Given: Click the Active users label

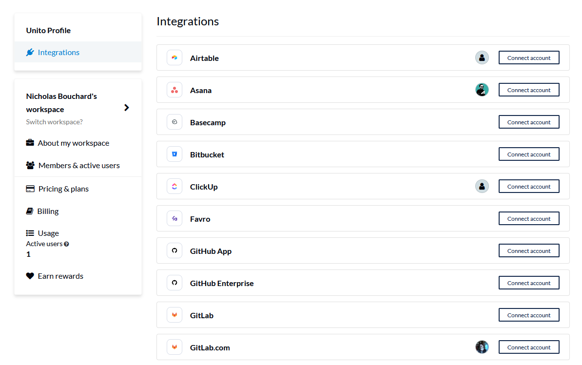Looking at the screenshot, I should [x=44, y=244].
